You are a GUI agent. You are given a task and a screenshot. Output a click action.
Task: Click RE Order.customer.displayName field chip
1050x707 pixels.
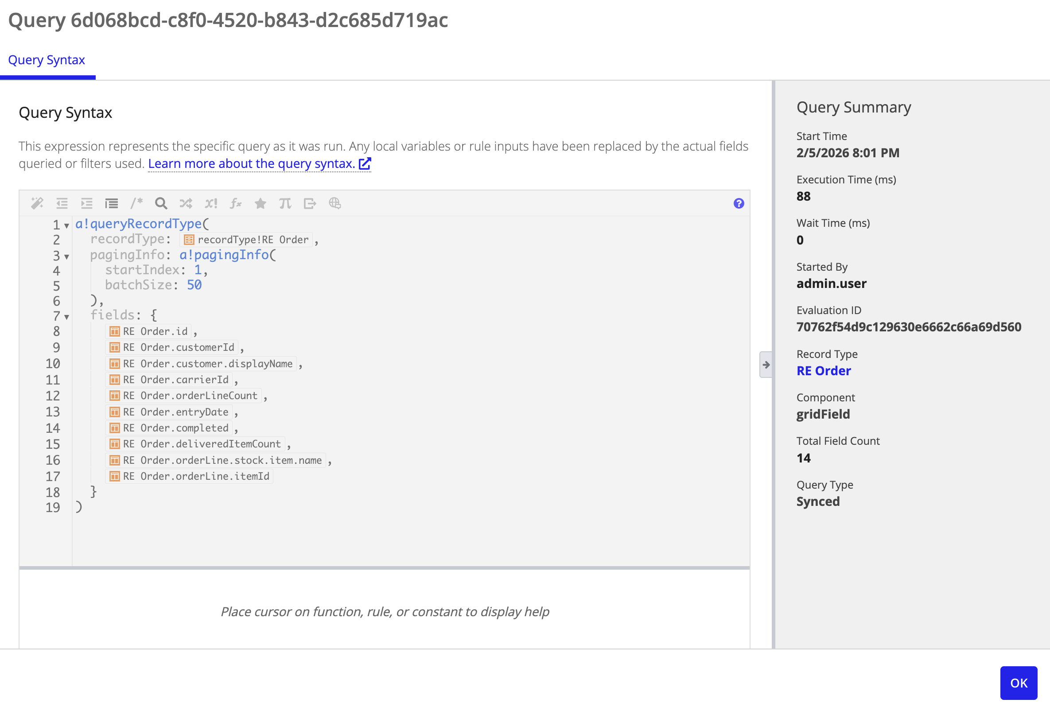point(201,364)
